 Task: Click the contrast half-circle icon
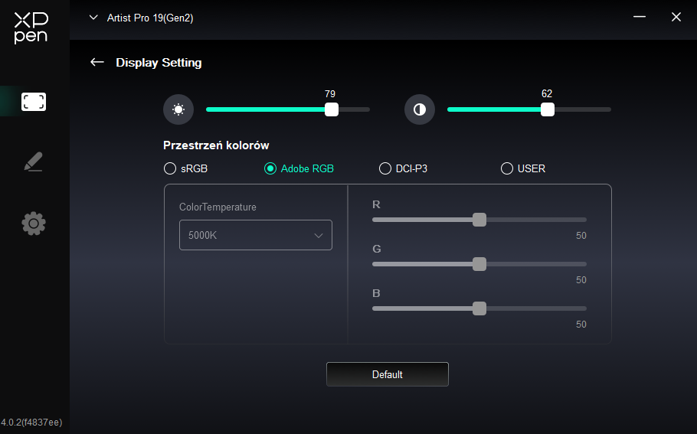(419, 109)
